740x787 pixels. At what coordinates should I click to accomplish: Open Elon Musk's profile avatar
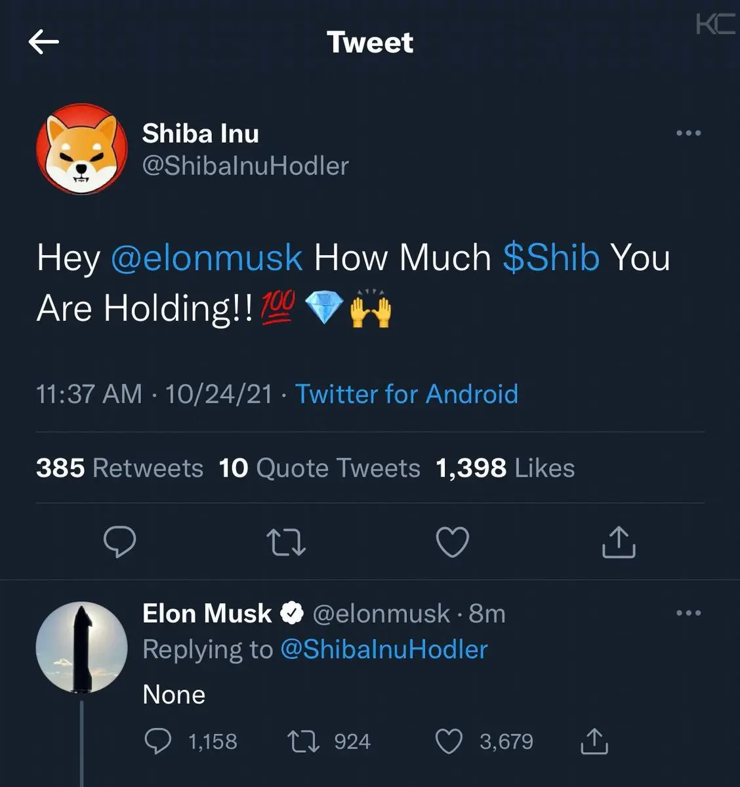(x=81, y=647)
